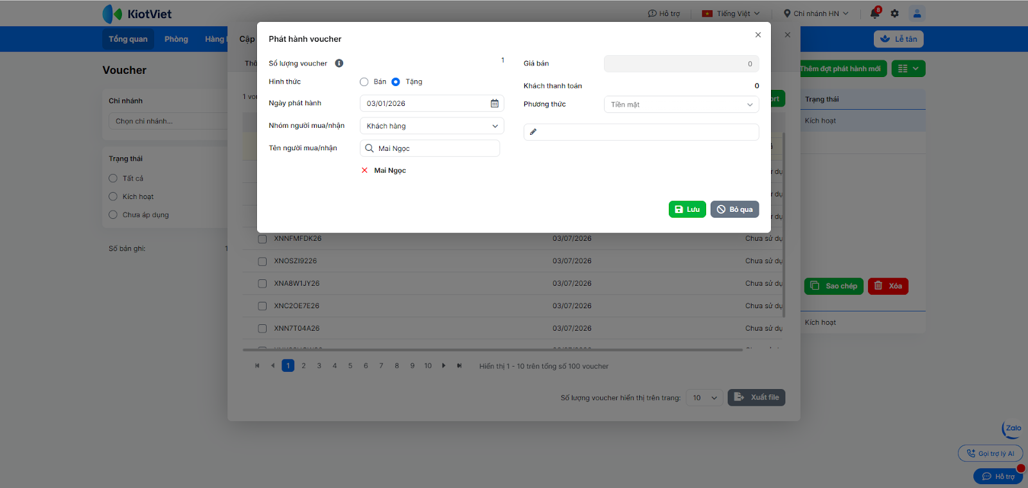This screenshot has width=1028, height=488.
Task: Open the Phương thức payment dropdown
Action: 682,105
